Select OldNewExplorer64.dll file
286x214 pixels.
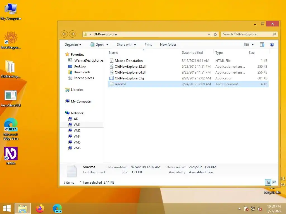click(x=188, y=72)
